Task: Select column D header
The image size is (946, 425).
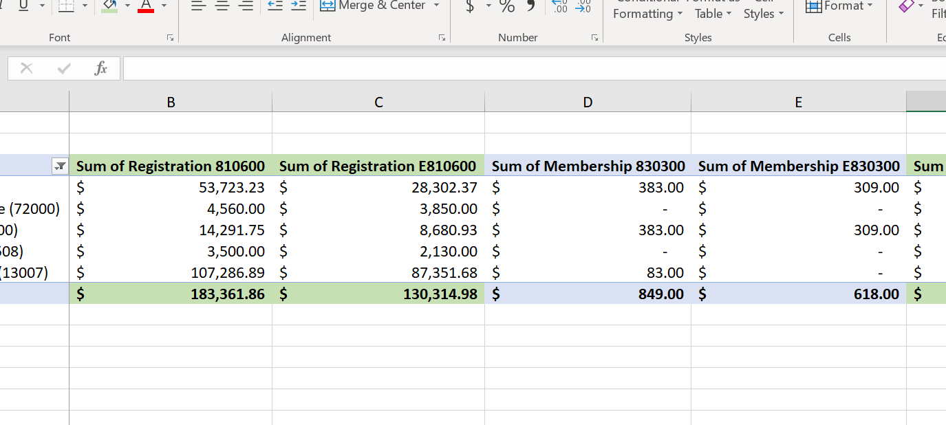Action: 587,101
